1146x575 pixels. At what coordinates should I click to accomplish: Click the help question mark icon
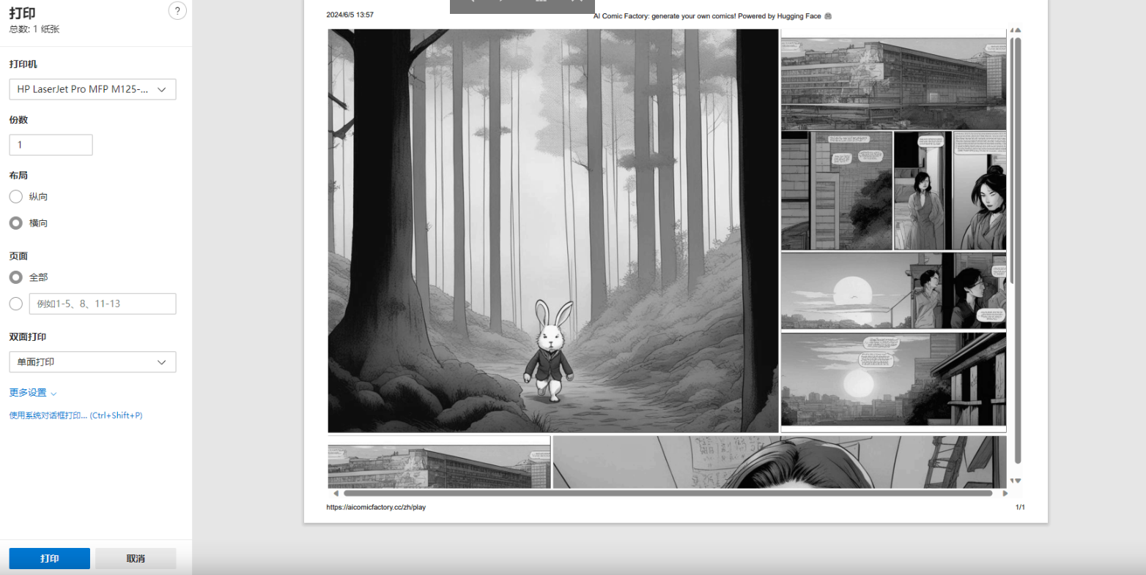click(x=177, y=11)
